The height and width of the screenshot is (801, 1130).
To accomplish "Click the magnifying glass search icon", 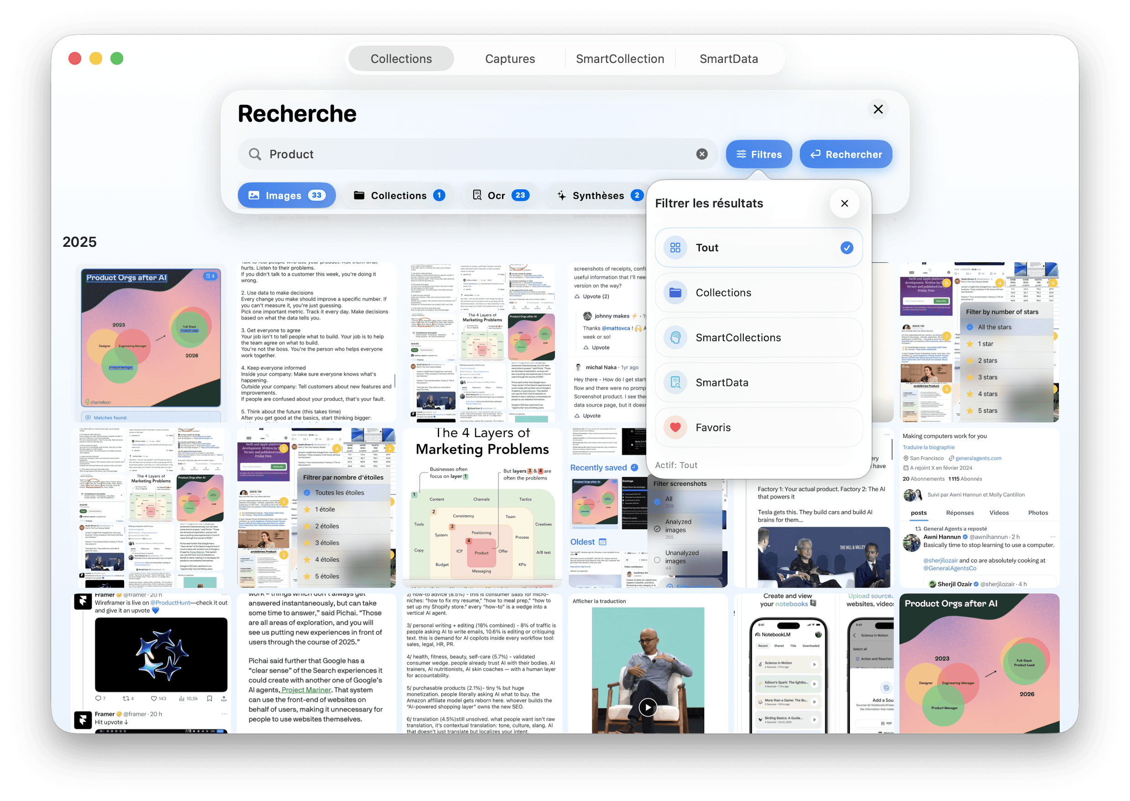I will (x=255, y=154).
